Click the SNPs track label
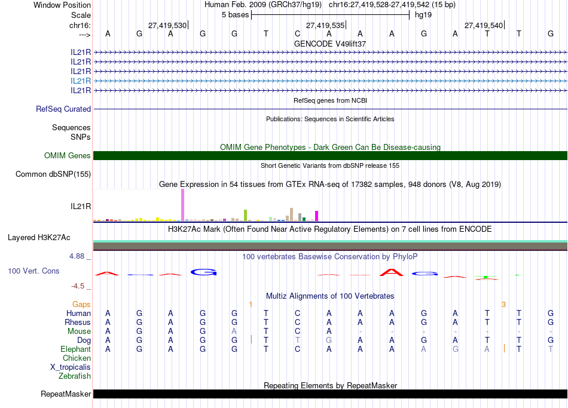Viewport: 568px width, 408px height. point(81,137)
